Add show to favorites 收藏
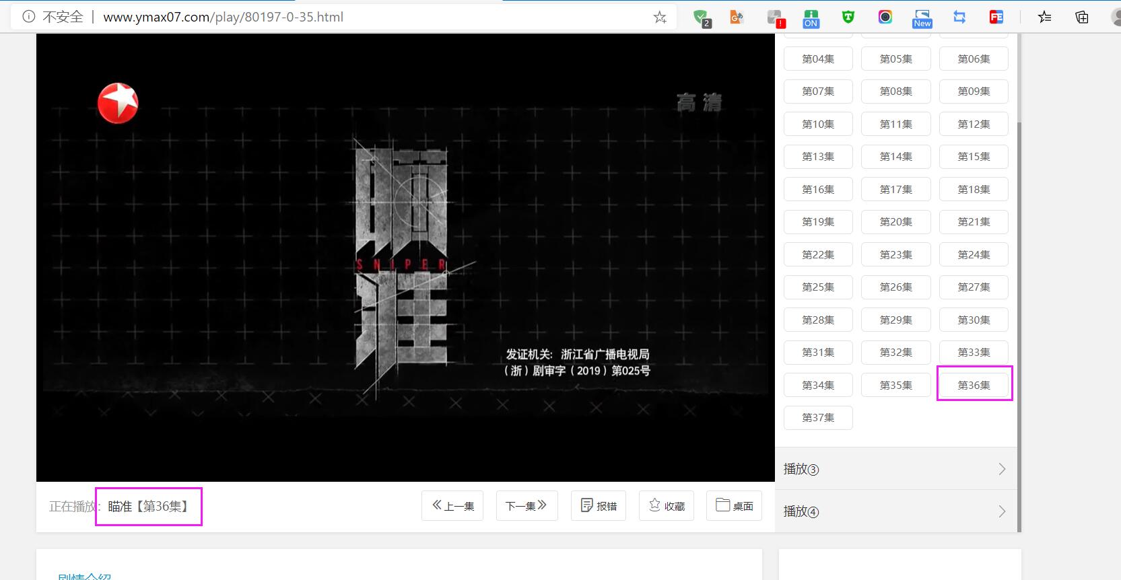This screenshot has width=1121, height=580. coord(667,505)
